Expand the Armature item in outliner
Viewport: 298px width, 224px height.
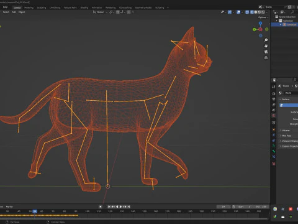point(281,25)
